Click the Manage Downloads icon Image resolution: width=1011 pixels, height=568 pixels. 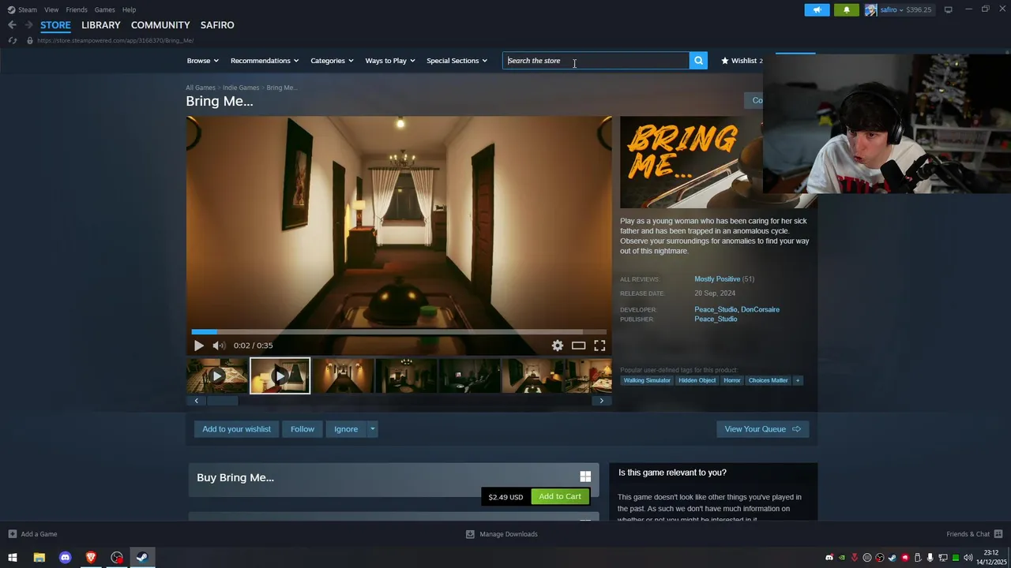pyautogui.click(x=470, y=534)
